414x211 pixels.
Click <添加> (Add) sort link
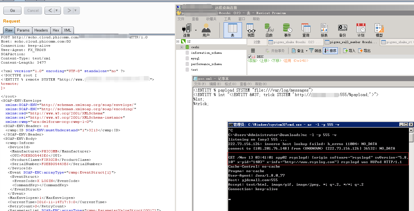pos(253,61)
